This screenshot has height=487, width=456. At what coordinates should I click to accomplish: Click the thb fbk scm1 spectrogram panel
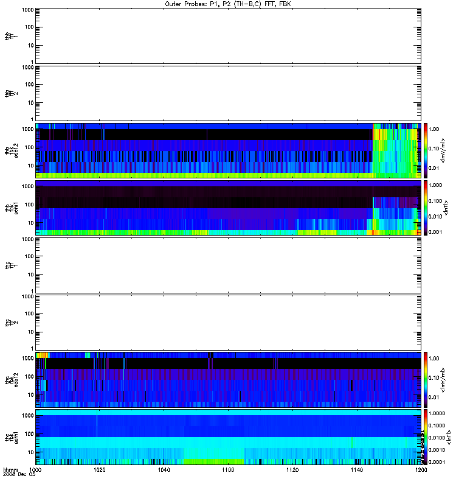(228, 208)
